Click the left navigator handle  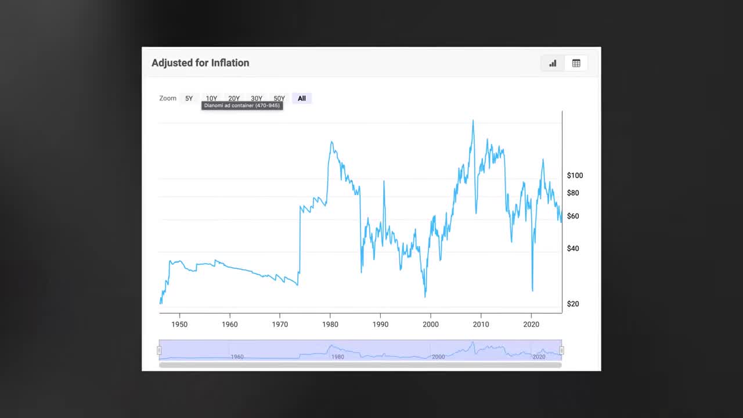click(x=159, y=350)
